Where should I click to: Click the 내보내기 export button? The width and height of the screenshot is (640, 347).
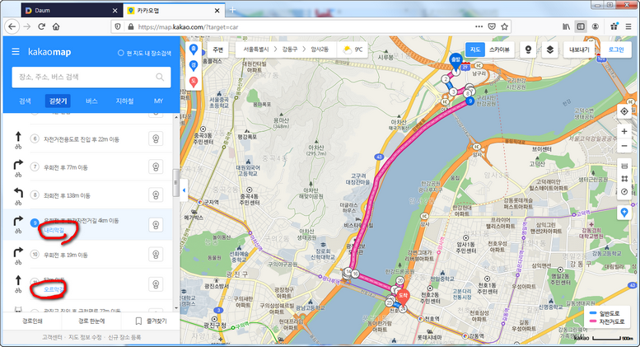579,49
